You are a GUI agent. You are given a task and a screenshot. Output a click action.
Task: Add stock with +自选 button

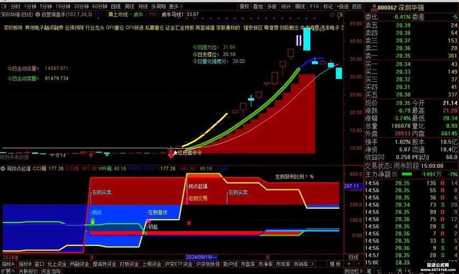(x=343, y=6)
